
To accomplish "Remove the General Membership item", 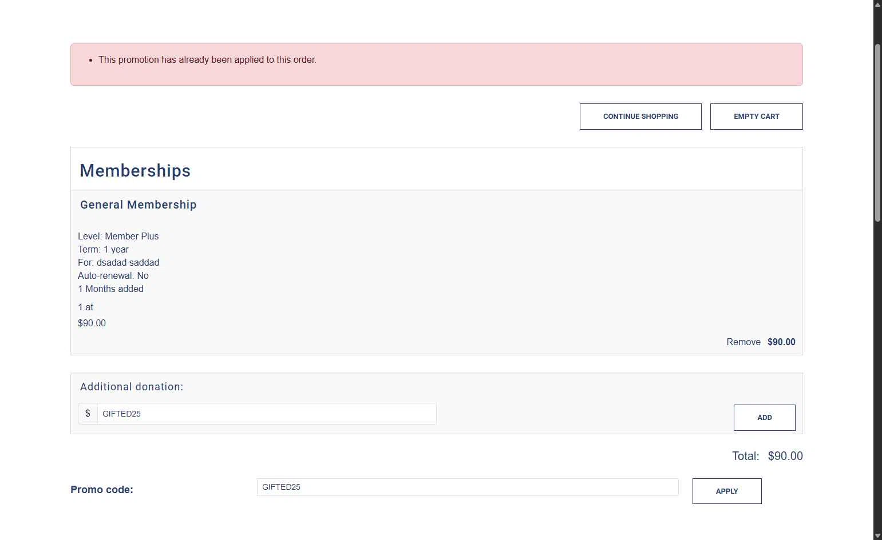I will point(743,342).
